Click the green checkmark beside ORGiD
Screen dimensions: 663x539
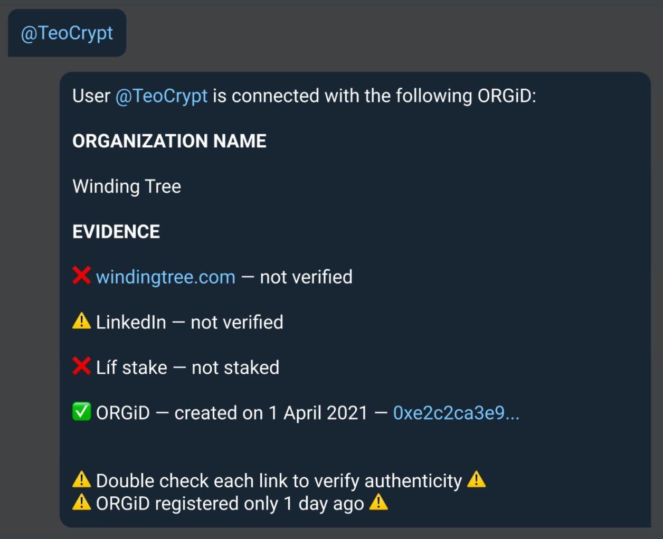[81, 412]
